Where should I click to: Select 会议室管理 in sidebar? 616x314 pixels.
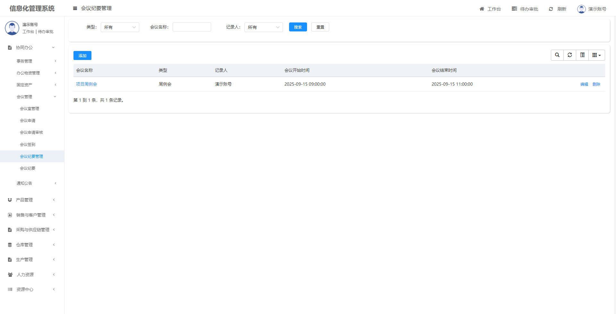click(30, 109)
